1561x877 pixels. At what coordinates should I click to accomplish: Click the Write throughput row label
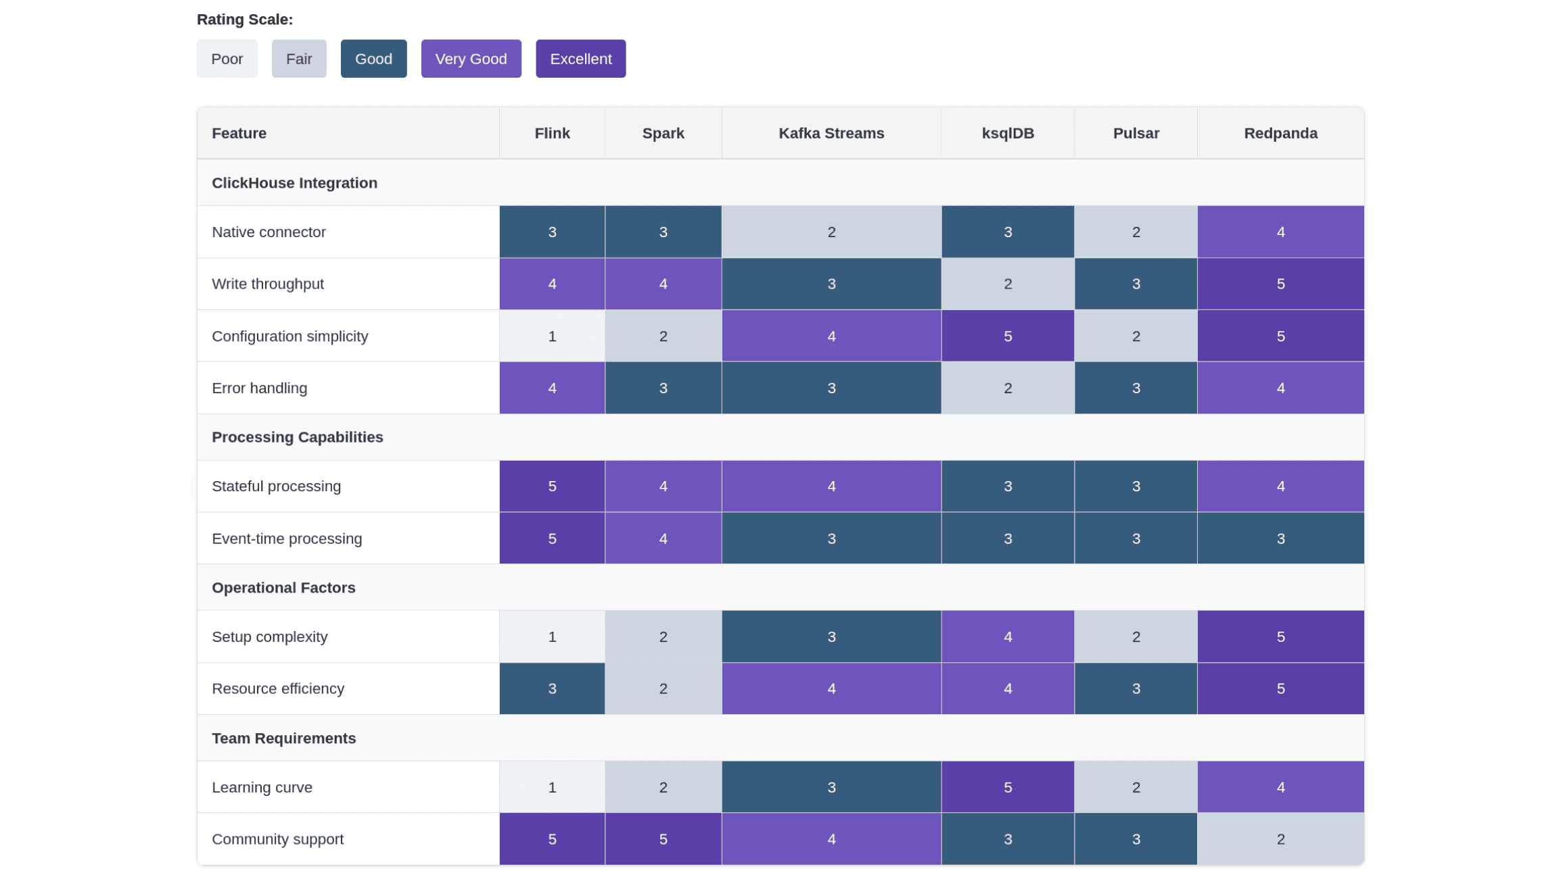tap(268, 284)
